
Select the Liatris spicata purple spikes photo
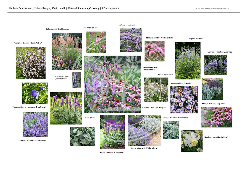click(x=66, y=108)
